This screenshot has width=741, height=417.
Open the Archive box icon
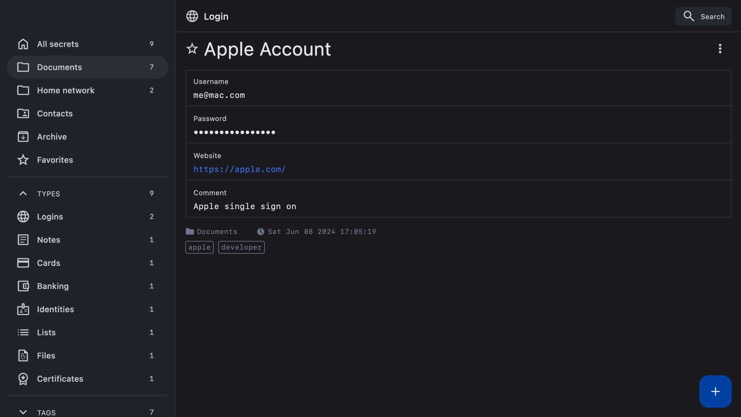pos(23,137)
